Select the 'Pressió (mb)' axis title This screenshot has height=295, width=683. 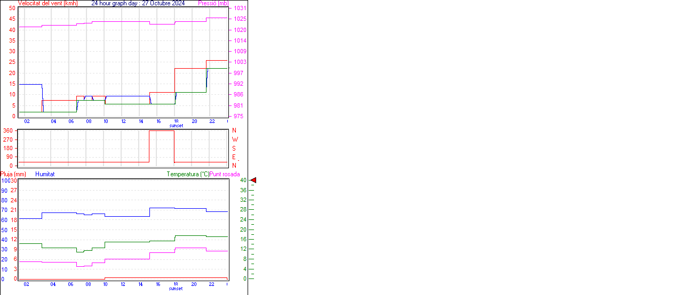(213, 3)
